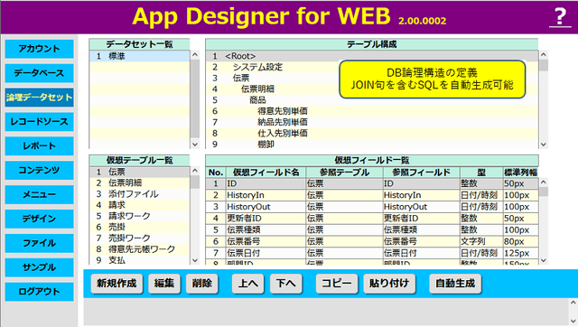Click the 自動生成 button
This screenshot has height=327, width=578.
click(x=455, y=284)
